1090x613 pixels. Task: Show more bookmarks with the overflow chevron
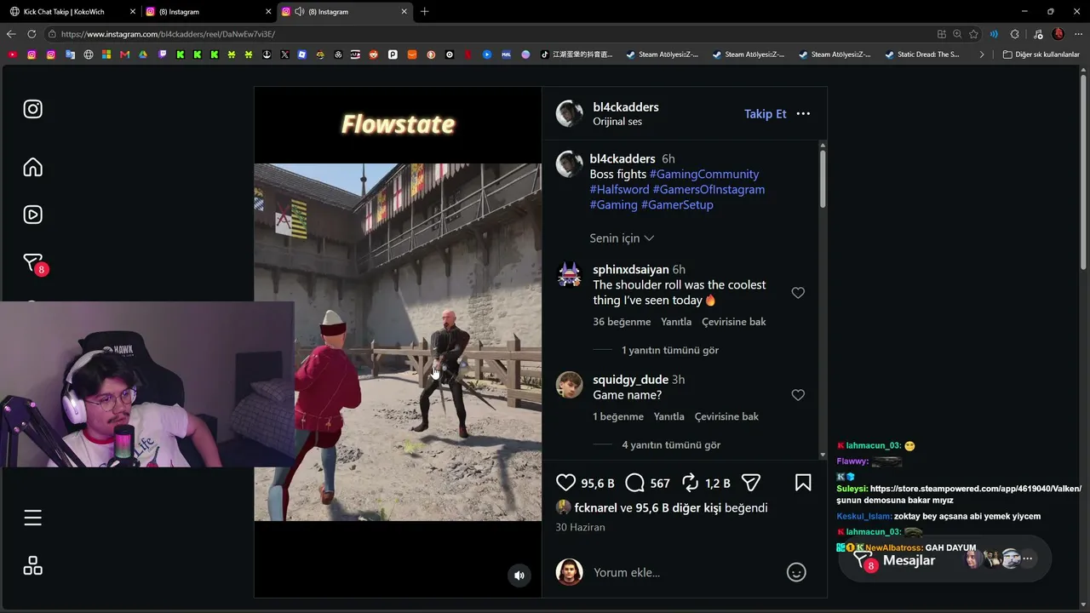pyautogui.click(x=982, y=54)
